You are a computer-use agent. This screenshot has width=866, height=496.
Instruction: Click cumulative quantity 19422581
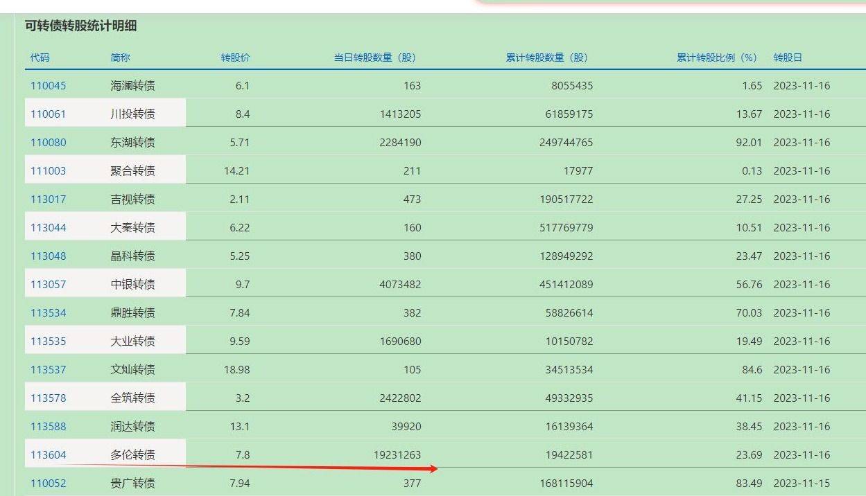[569, 455]
